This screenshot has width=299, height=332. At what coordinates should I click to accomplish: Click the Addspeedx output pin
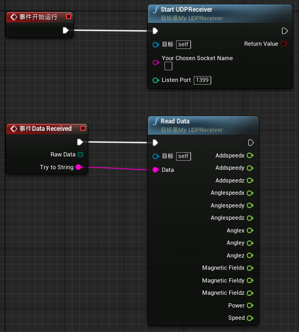click(250, 155)
